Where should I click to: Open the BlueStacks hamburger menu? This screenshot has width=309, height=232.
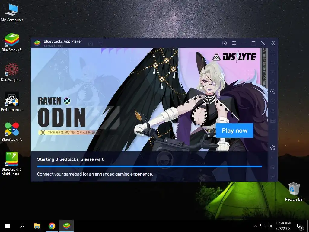(x=234, y=43)
